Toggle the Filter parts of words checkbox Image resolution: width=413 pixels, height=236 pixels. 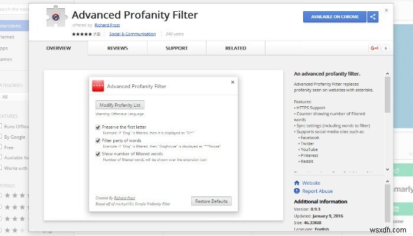(x=98, y=140)
